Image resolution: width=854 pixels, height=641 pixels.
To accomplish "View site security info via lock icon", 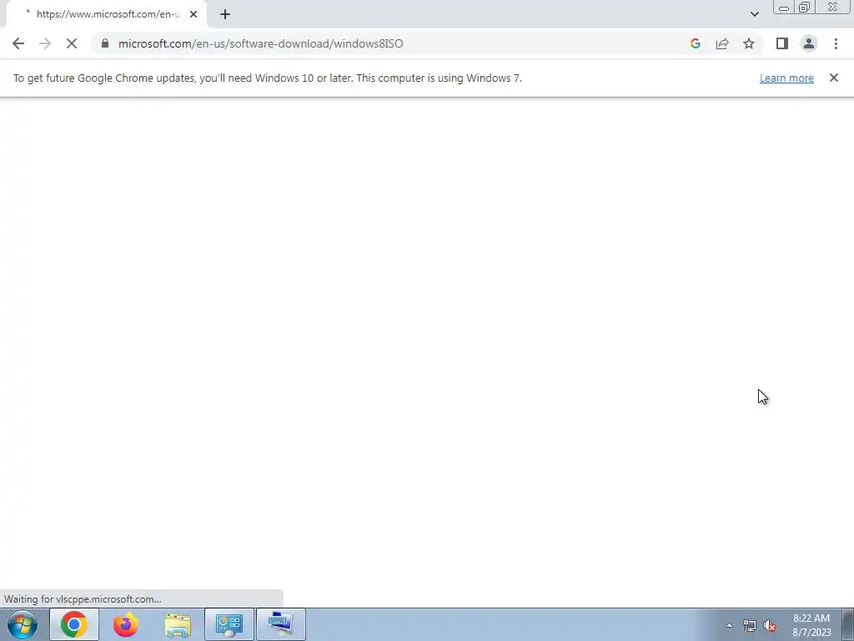I will point(105,43).
